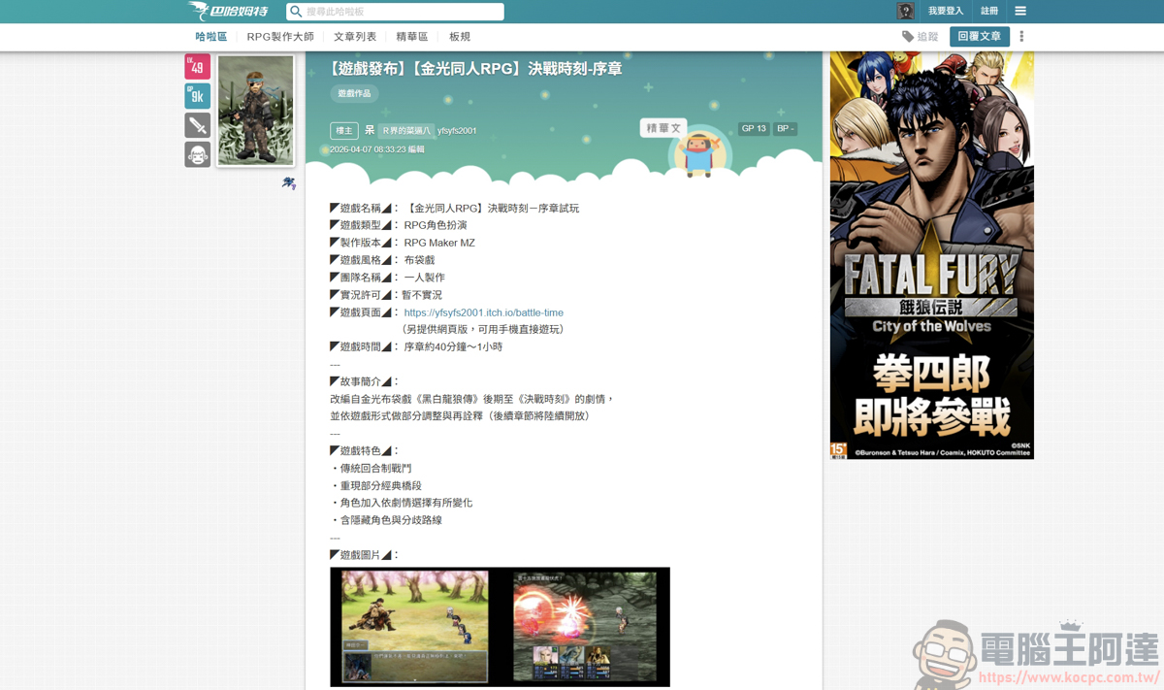
Task: Open the 文章列表 tab
Action: point(355,37)
